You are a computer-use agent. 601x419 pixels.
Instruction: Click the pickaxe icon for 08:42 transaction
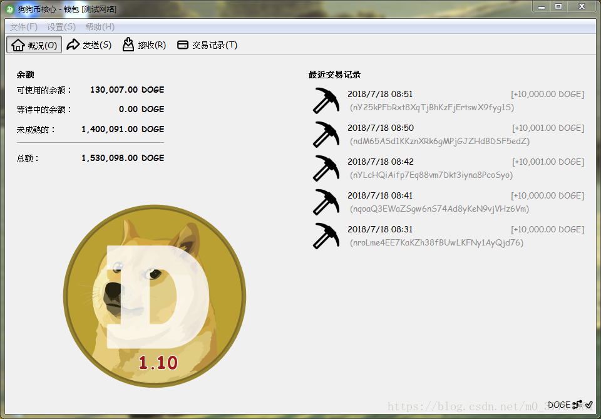[326, 168]
